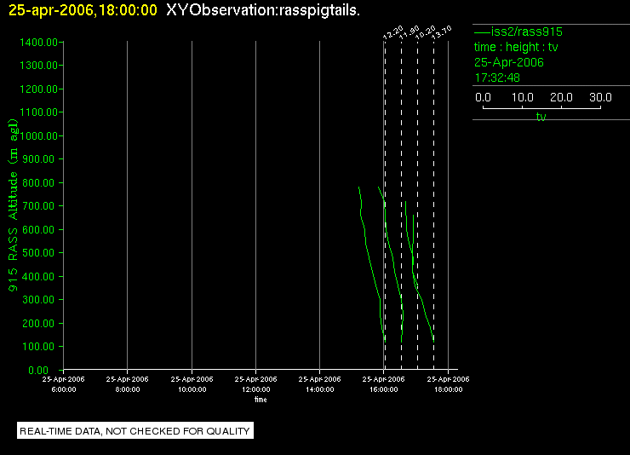Click the 700.00 altitude axis label

pos(38,206)
